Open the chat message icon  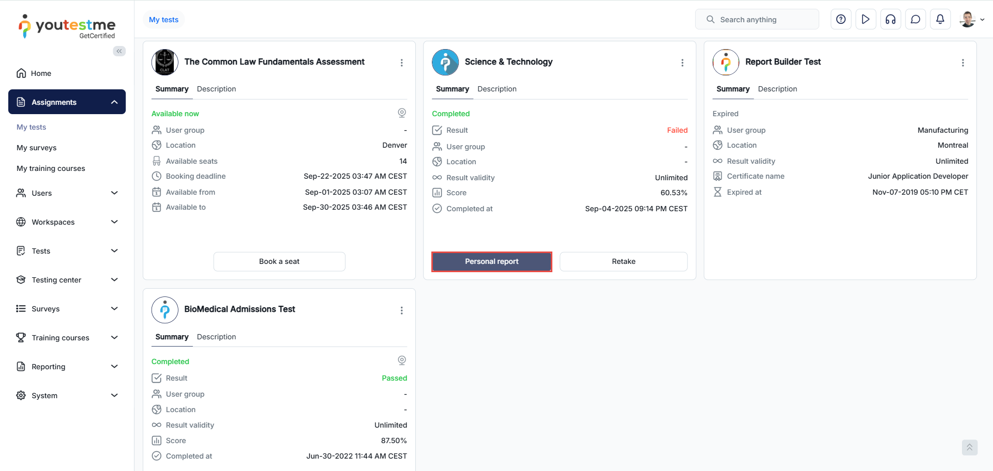click(915, 20)
